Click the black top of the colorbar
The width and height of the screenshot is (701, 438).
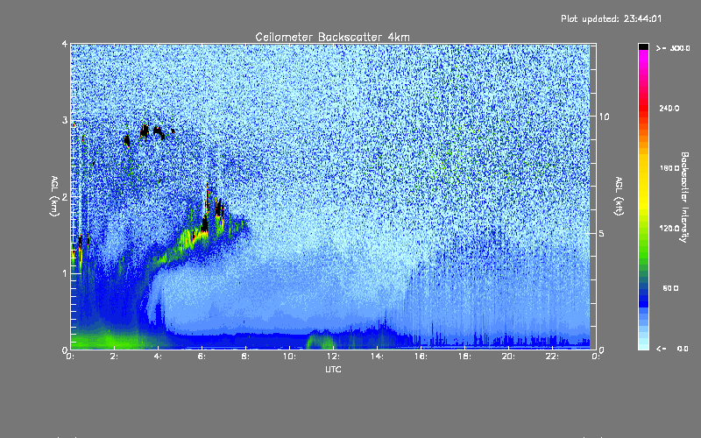click(x=643, y=46)
